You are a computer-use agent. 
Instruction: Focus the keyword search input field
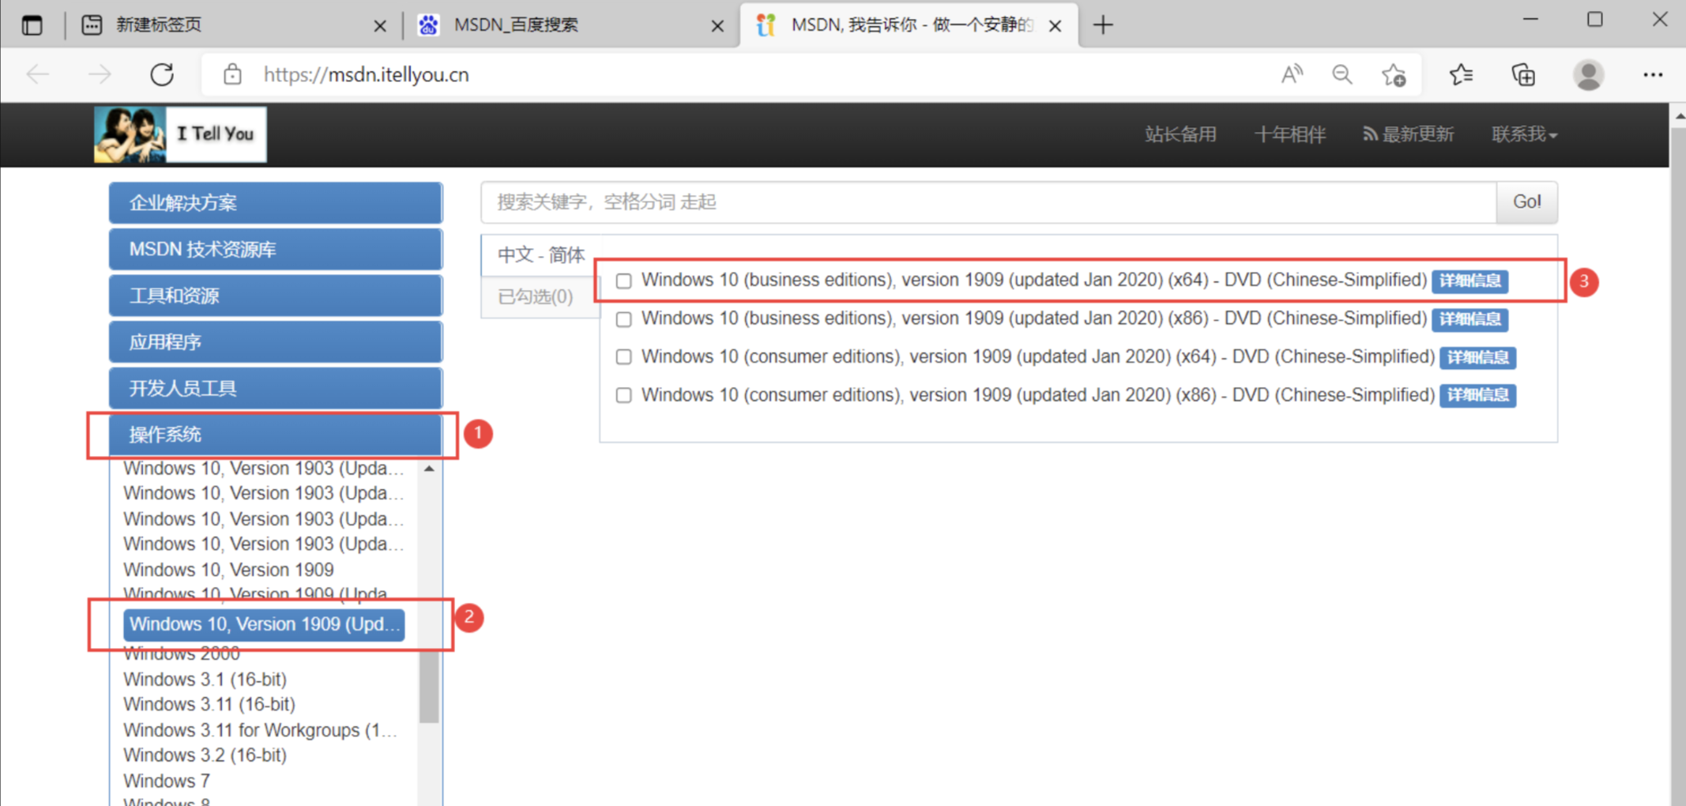[x=988, y=202]
